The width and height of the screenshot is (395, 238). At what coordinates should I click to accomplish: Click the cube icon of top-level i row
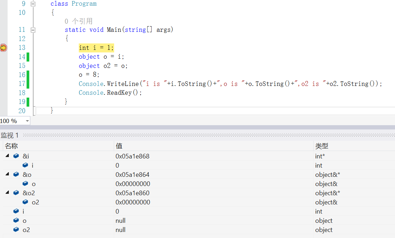16,211
